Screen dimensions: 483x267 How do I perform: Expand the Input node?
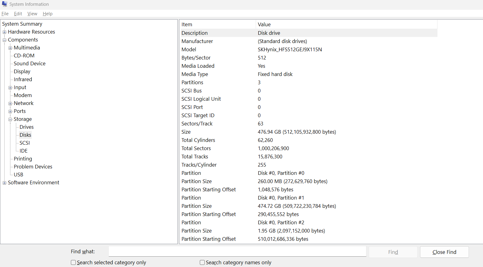coord(10,88)
